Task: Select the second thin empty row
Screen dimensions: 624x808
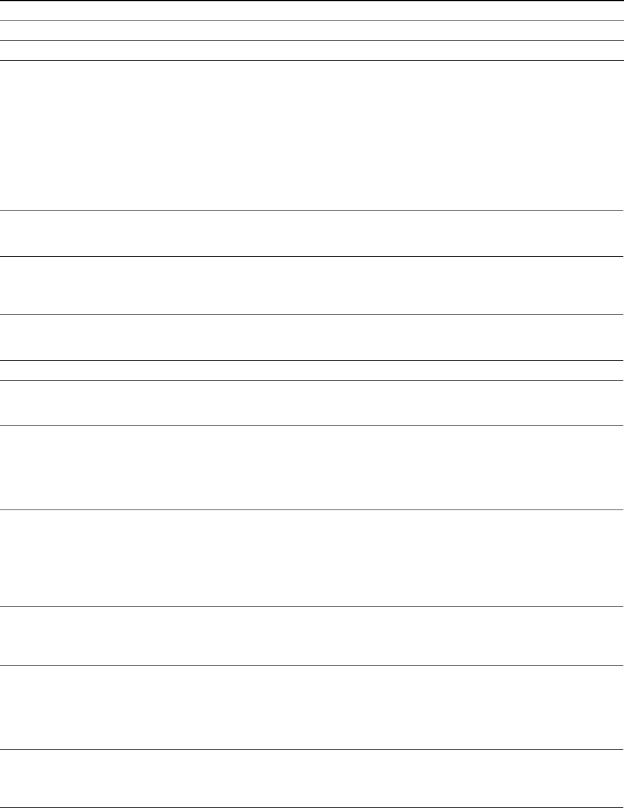Action: tap(312, 31)
